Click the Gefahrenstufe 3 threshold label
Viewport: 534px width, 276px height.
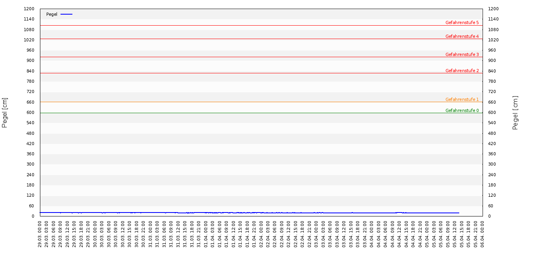tap(462, 54)
